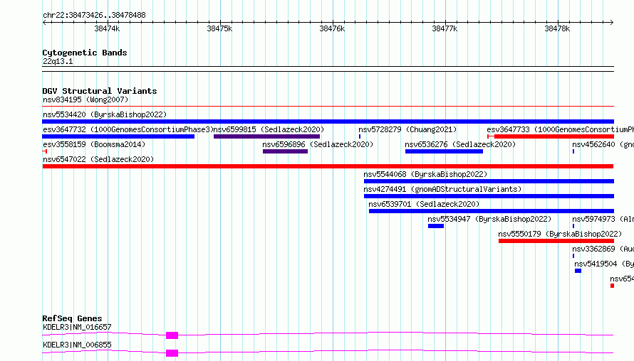Open the esv3558159 (Boomsma2014) label
The image size is (634, 361).
click(94, 144)
